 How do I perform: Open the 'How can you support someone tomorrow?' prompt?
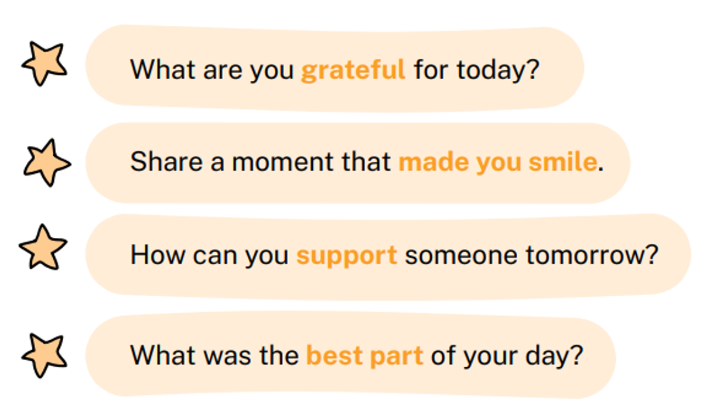coord(388,257)
